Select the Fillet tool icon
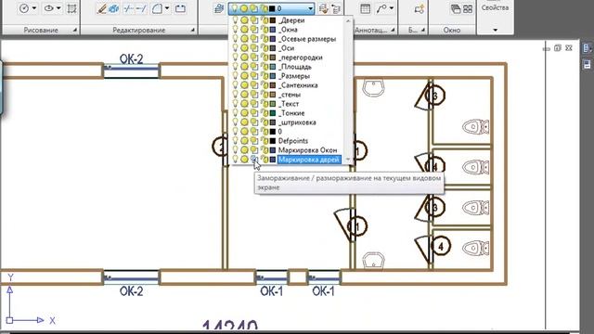Viewport: 594px width, 334px height. pyautogui.click(x=157, y=8)
